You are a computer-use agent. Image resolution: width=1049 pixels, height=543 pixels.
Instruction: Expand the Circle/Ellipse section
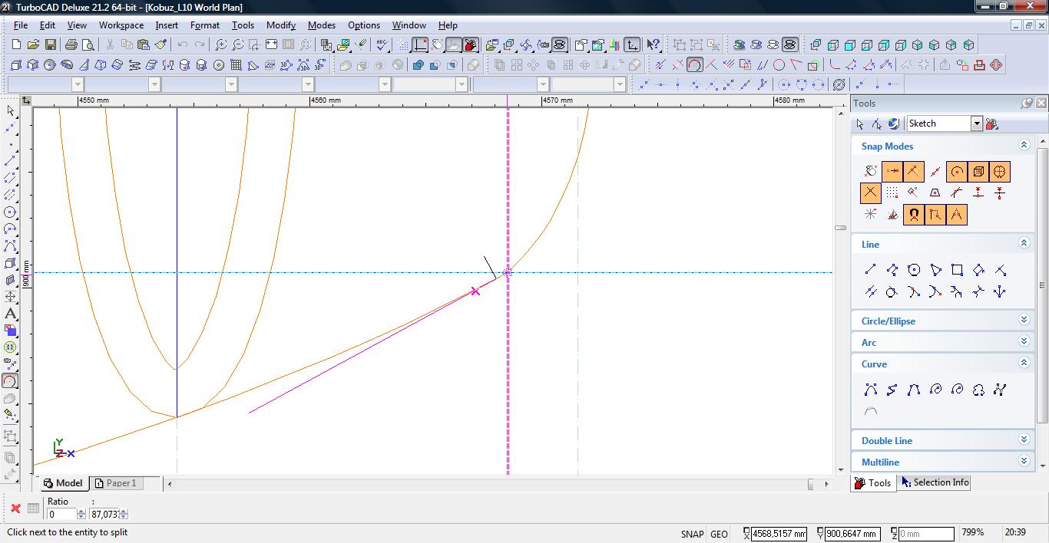[1024, 320]
